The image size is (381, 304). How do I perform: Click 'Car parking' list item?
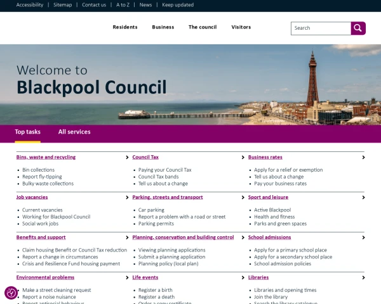coord(151,210)
